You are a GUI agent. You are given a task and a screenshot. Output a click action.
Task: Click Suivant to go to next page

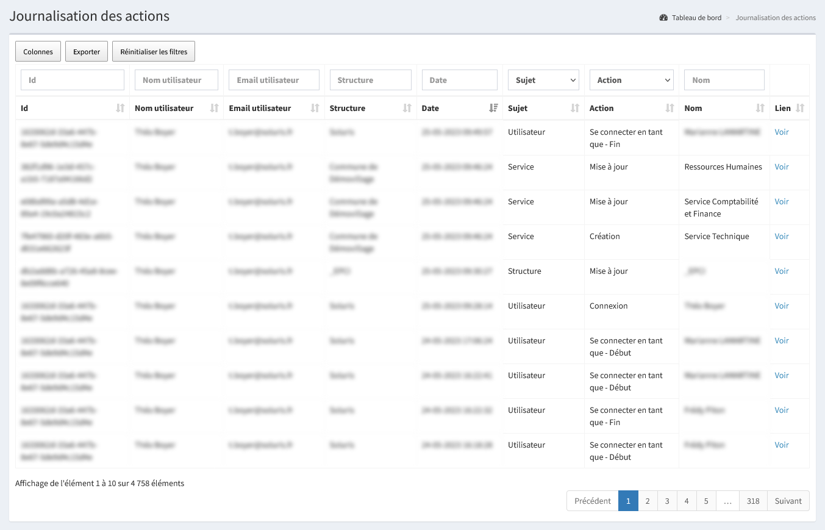coord(788,501)
